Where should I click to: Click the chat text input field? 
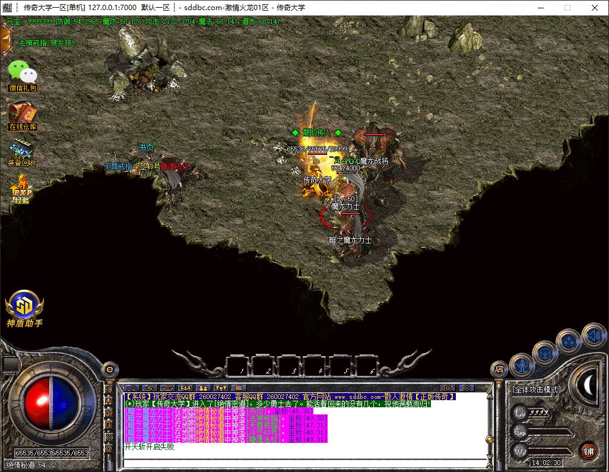pyautogui.click(x=305, y=463)
